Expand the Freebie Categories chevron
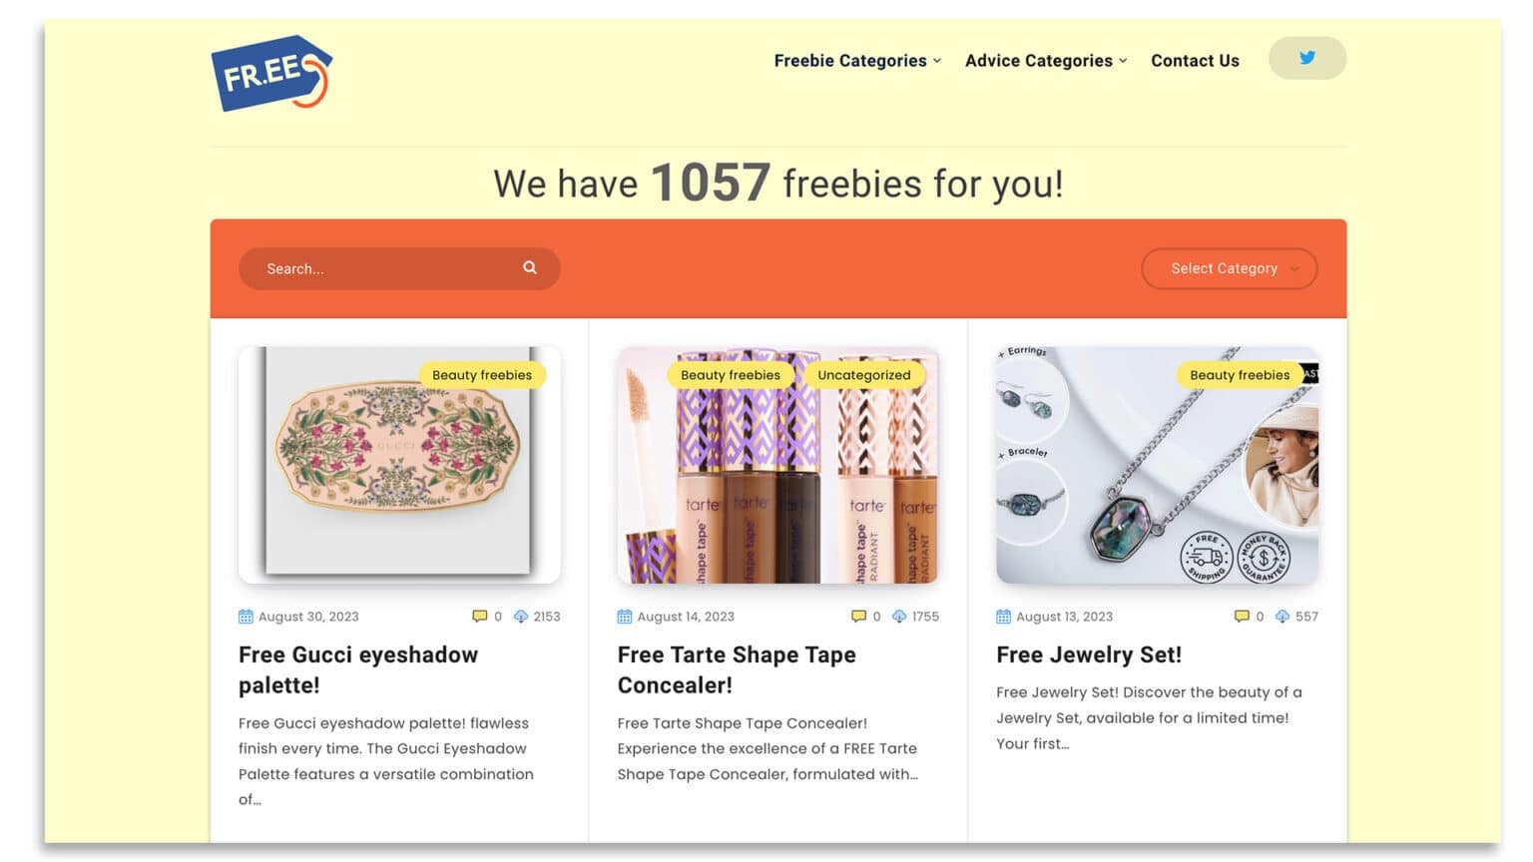 click(936, 61)
